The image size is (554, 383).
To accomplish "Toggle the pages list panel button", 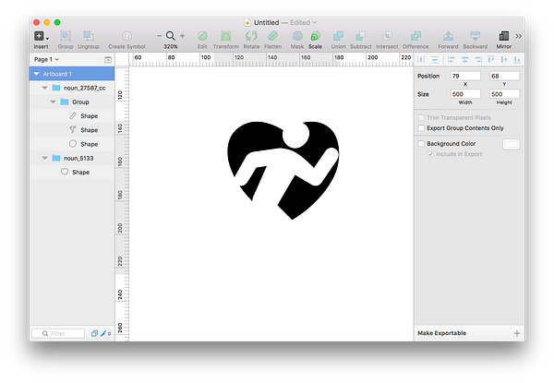I will [x=108, y=60].
